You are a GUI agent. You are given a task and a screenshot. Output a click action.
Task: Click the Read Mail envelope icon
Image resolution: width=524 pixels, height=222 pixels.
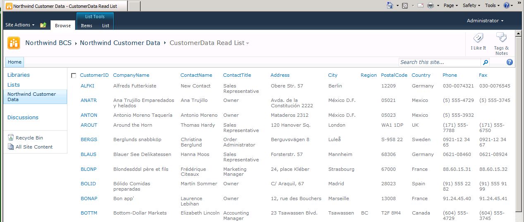click(421, 5)
